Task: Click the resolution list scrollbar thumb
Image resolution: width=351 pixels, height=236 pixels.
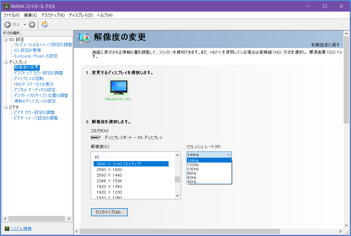Action: (177, 179)
